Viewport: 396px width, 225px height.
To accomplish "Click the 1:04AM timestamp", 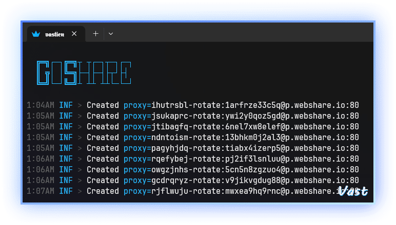I will [x=41, y=105].
